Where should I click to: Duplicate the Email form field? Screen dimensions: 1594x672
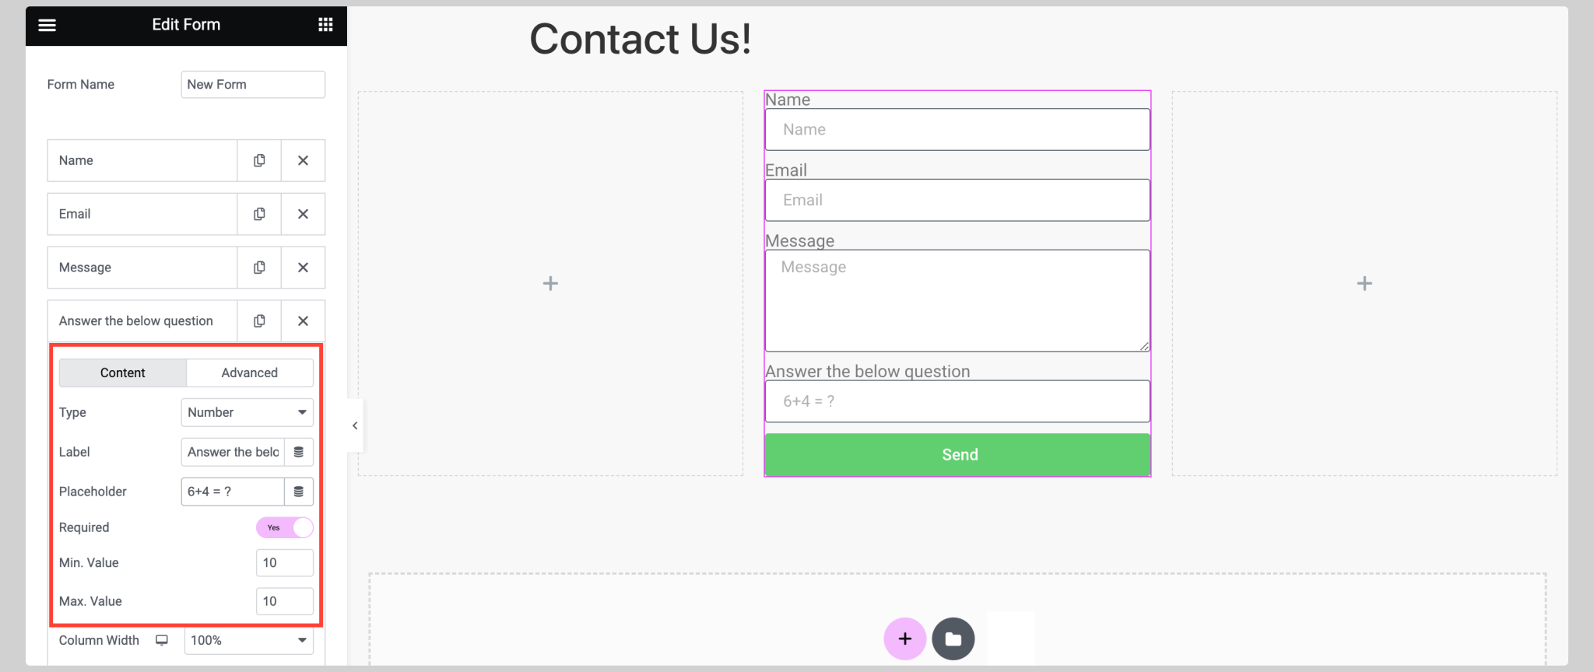pos(259,214)
